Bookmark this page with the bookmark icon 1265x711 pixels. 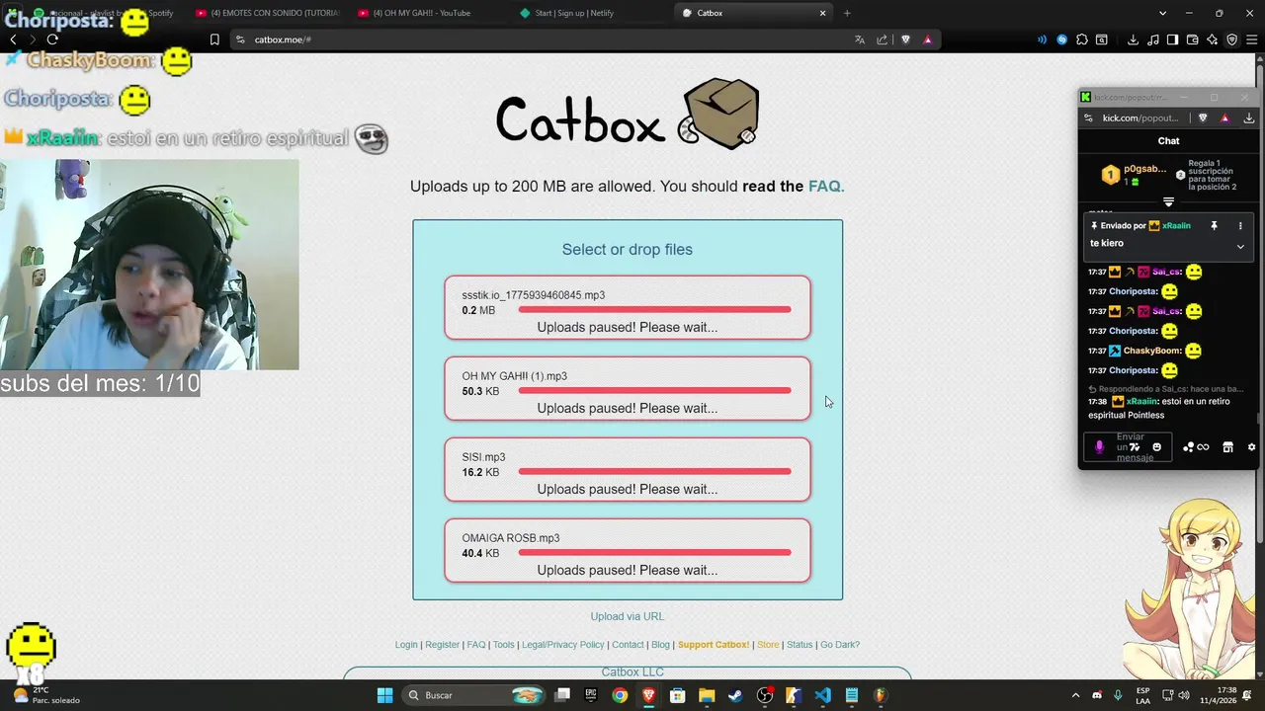pos(214,39)
